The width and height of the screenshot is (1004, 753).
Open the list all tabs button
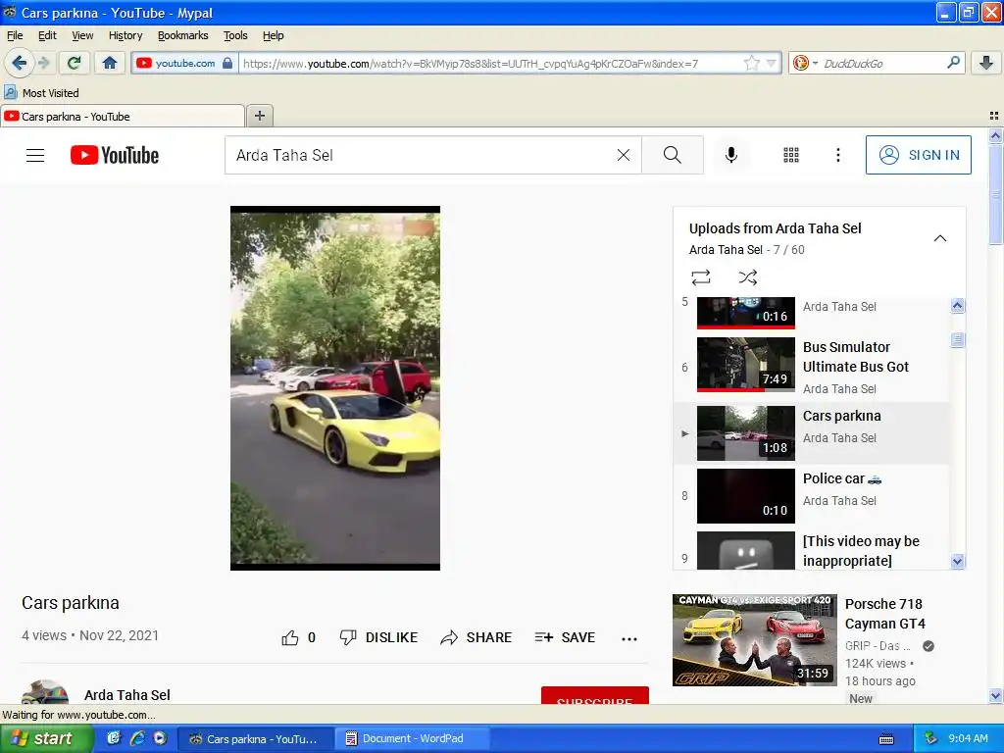click(x=994, y=116)
